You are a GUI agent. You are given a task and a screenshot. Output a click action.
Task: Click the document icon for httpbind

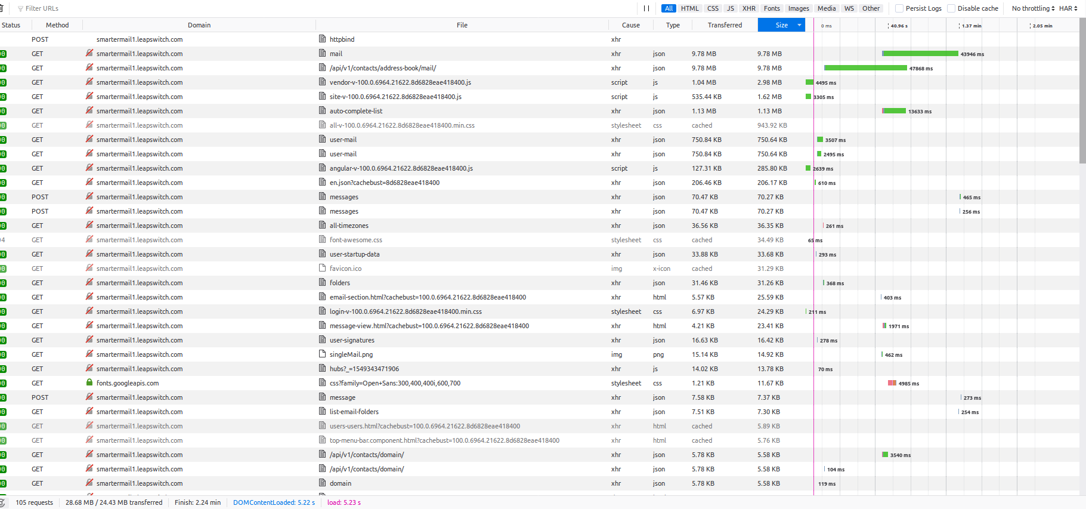point(323,39)
